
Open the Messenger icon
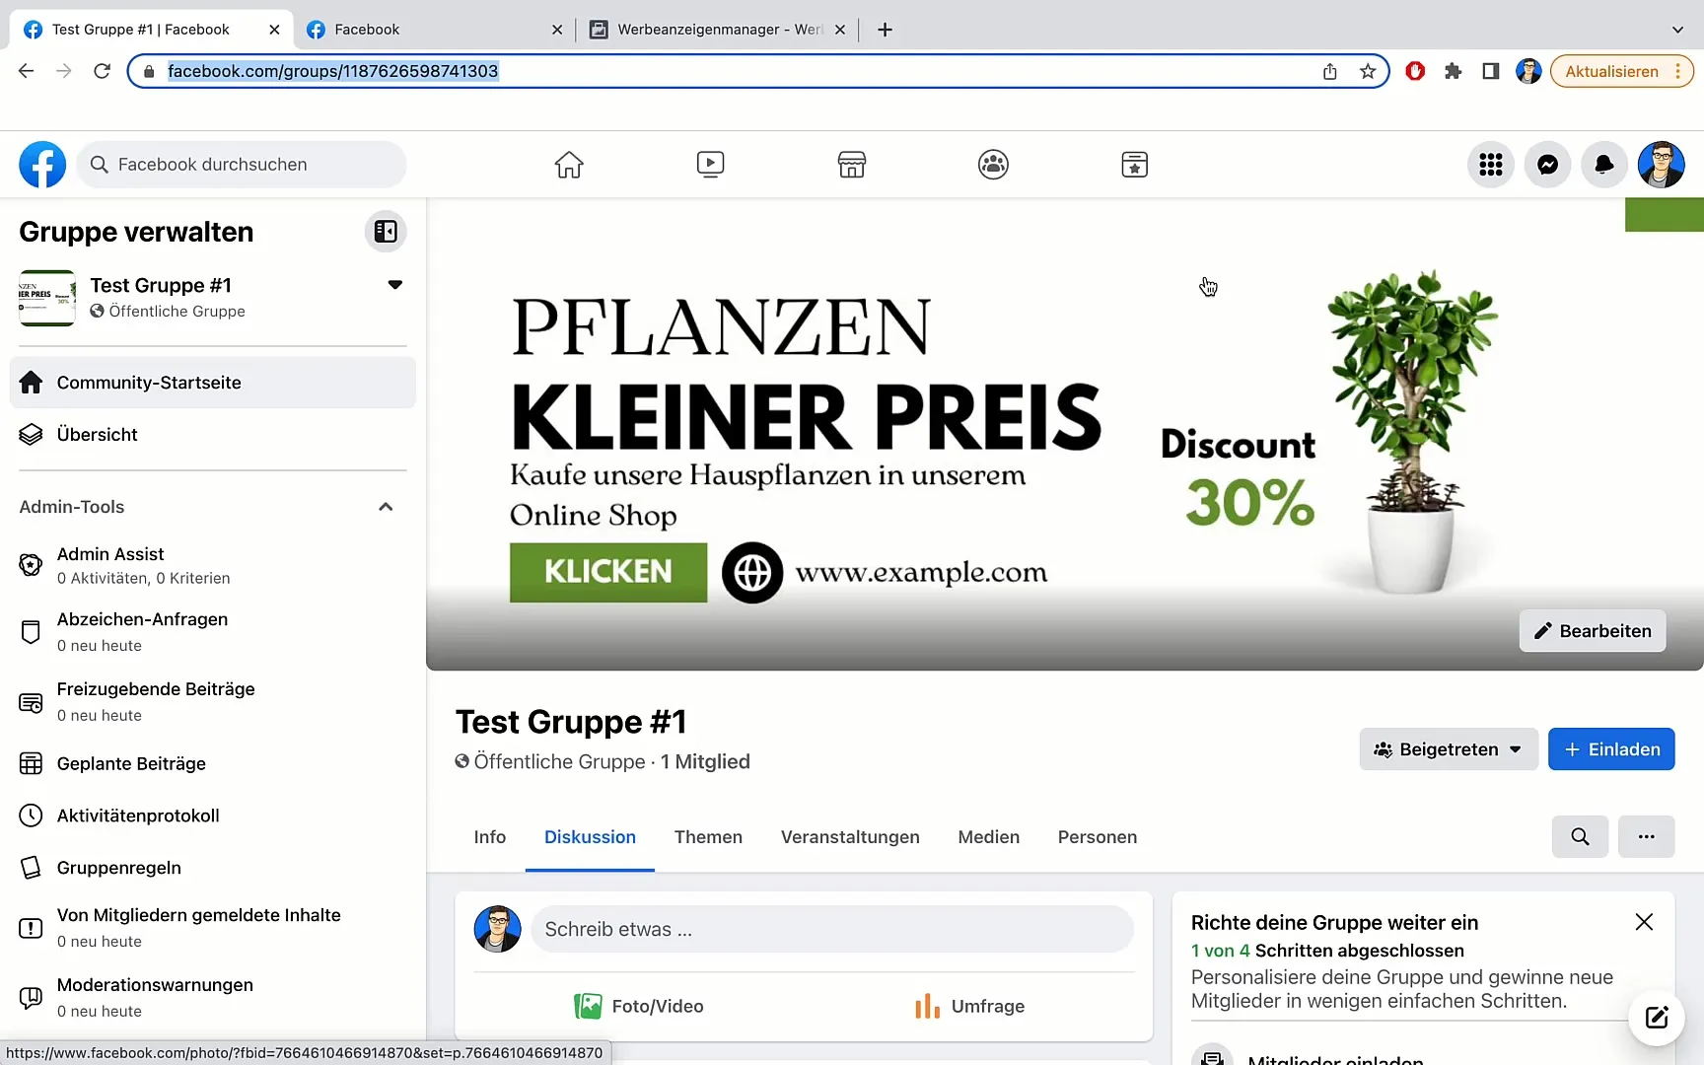point(1548,165)
